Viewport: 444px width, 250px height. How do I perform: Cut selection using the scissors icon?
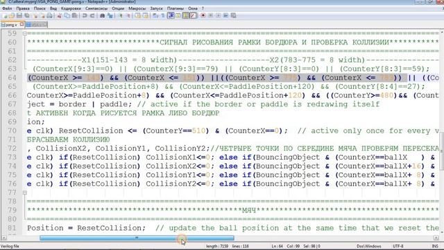click(59, 15)
